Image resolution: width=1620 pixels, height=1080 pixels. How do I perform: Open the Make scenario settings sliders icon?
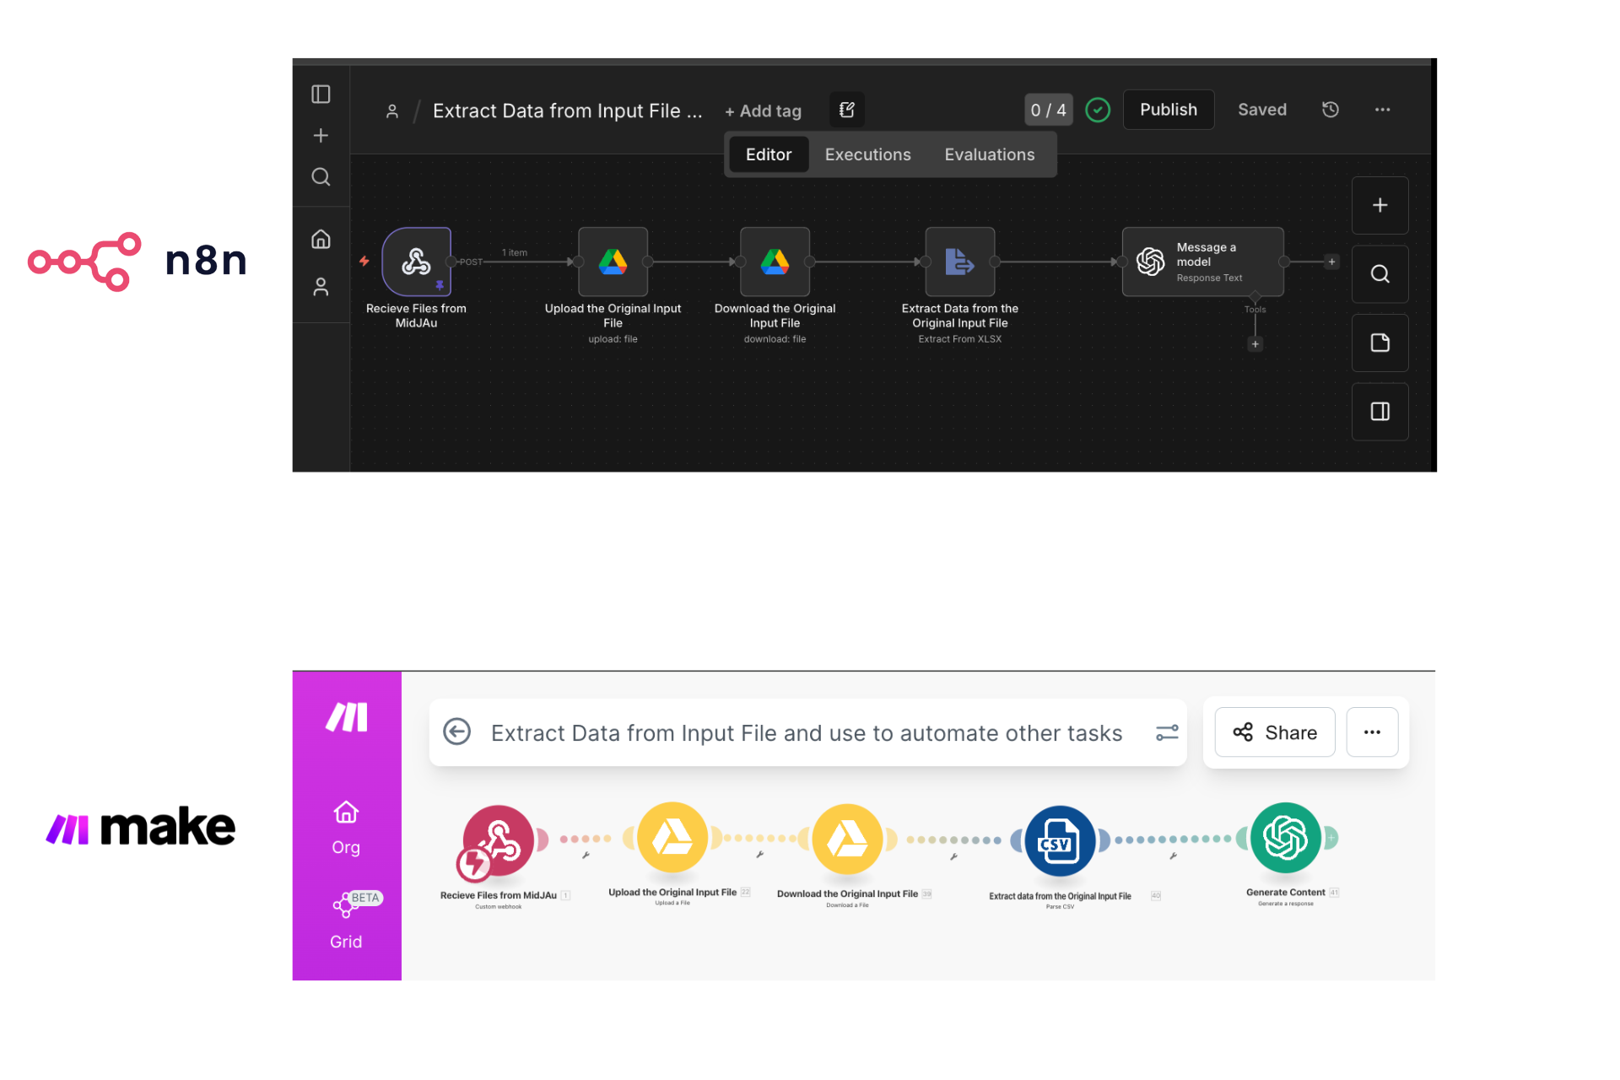[x=1167, y=732]
